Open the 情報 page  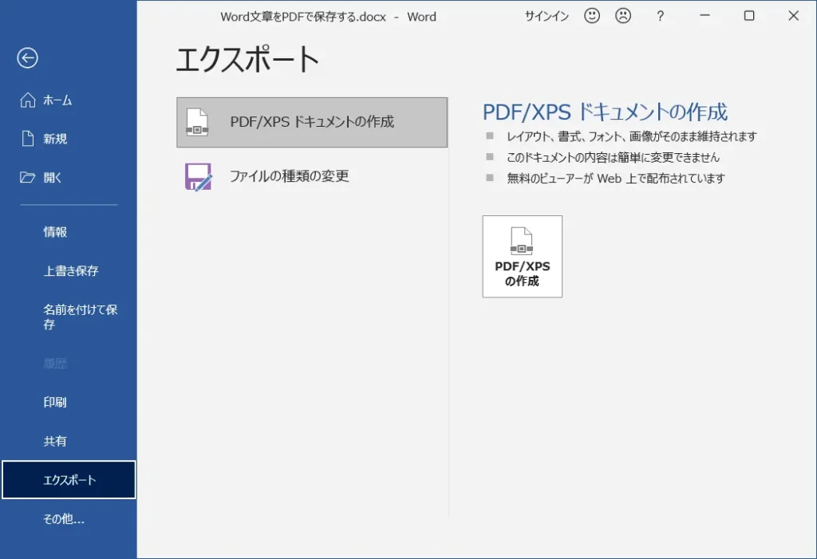(55, 232)
